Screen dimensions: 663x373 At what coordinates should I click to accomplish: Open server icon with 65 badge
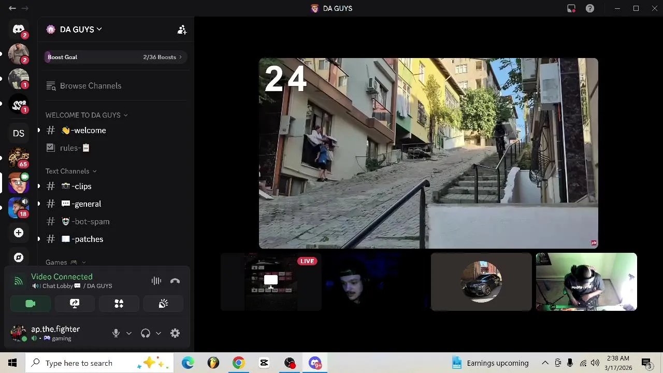click(x=19, y=157)
